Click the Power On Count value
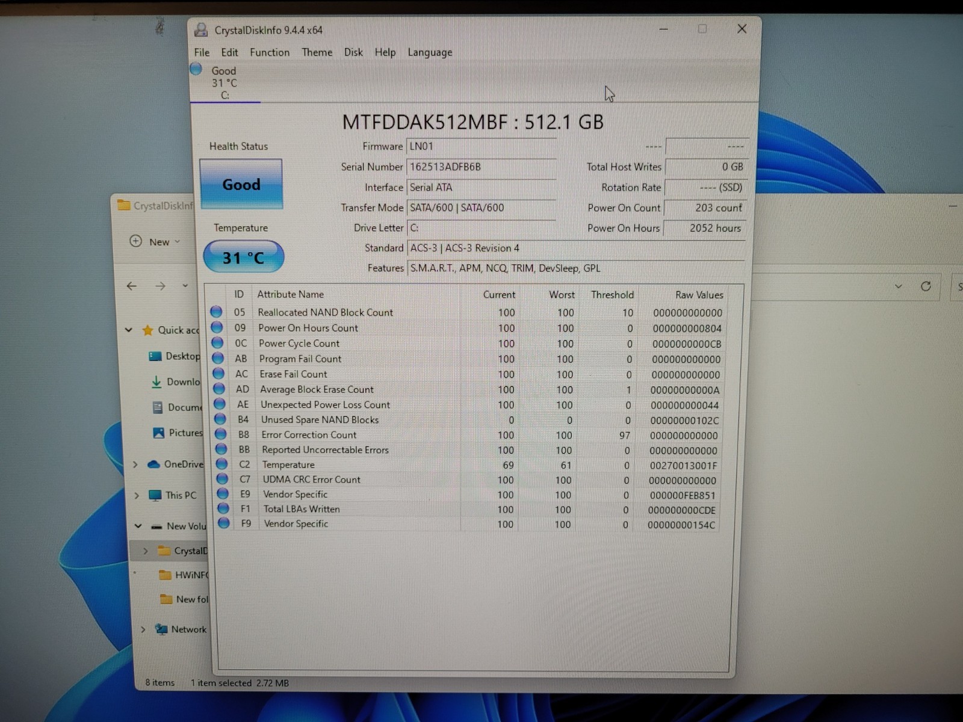Viewport: 963px width, 722px height. 706,208
